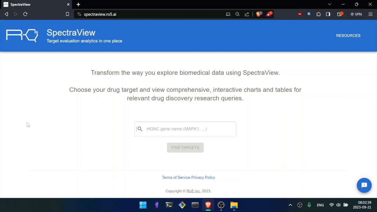Click the battery tray icon

(x=346, y=205)
